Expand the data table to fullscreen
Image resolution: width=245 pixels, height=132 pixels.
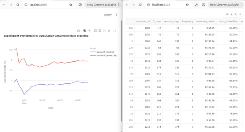click(x=240, y=14)
